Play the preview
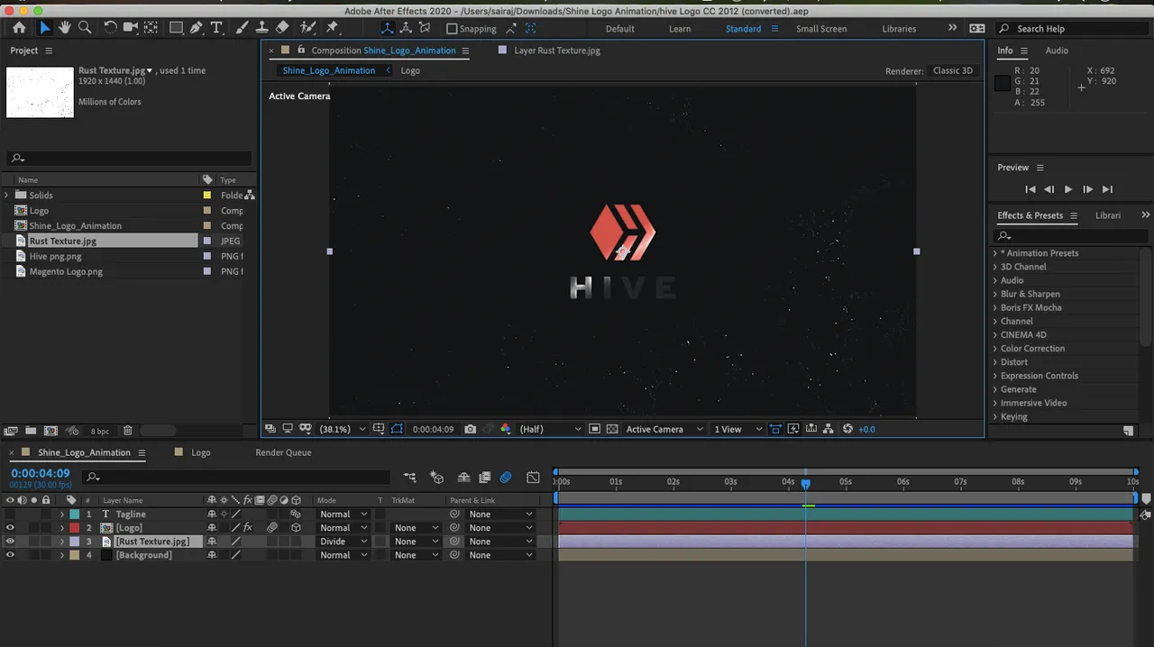Image resolution: width=1154 pixels, height=647 pixels. [x=1068, y=189]
